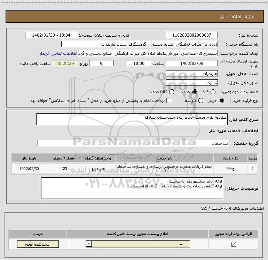Click the نام خدمت column header
Image resolution: width=268 pixels, height=260 pixels.
(164, 158)
